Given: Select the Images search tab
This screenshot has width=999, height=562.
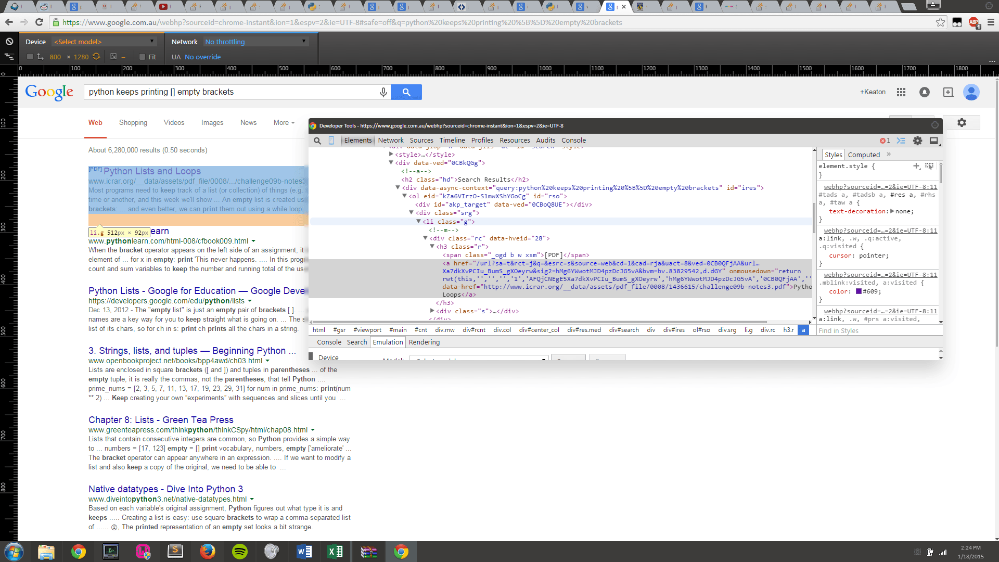Looking at the screenshot, I should pyautogui.click(x=212, y=123).
